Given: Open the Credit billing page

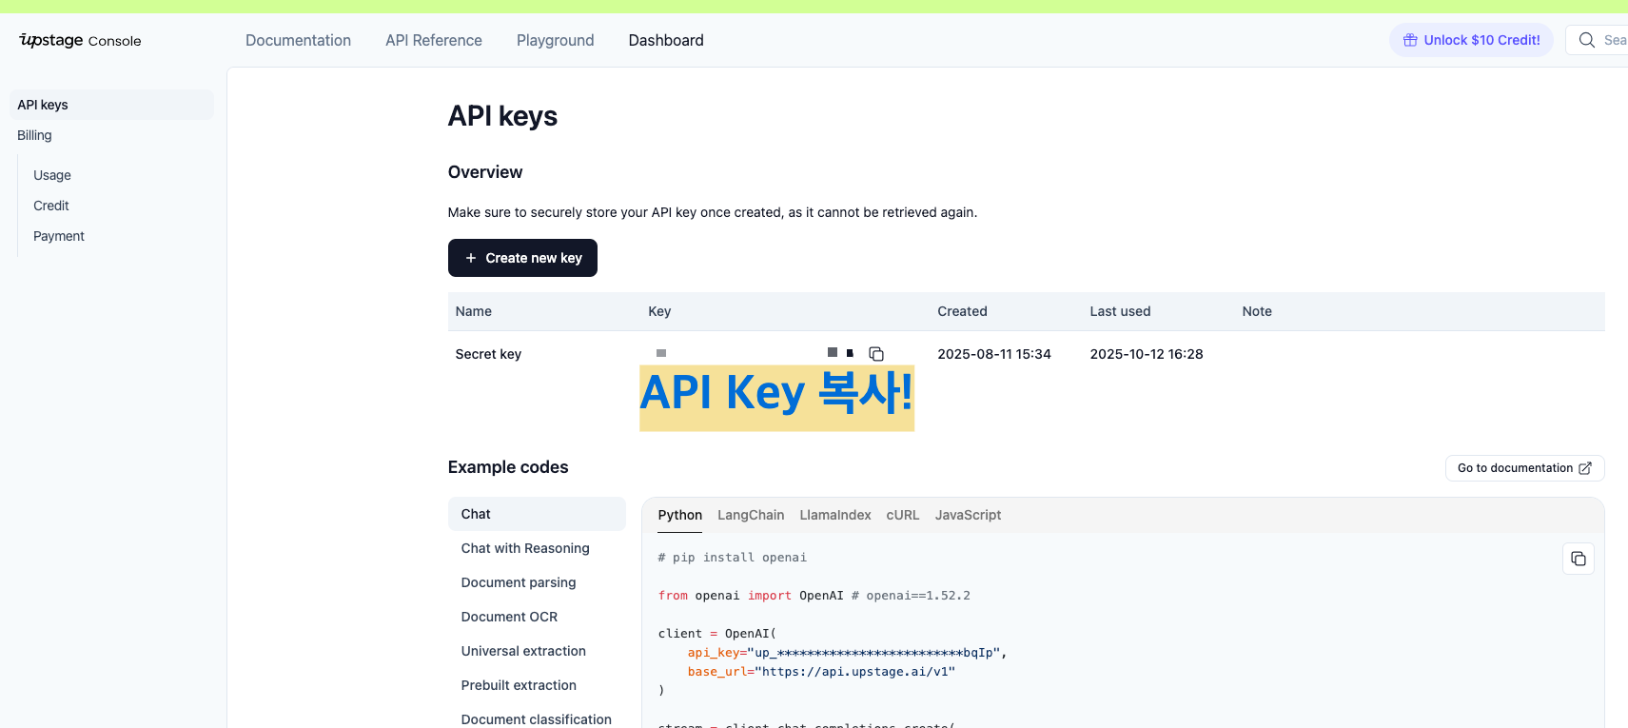Looking at the screenshot, I should (x=51, y=206).
